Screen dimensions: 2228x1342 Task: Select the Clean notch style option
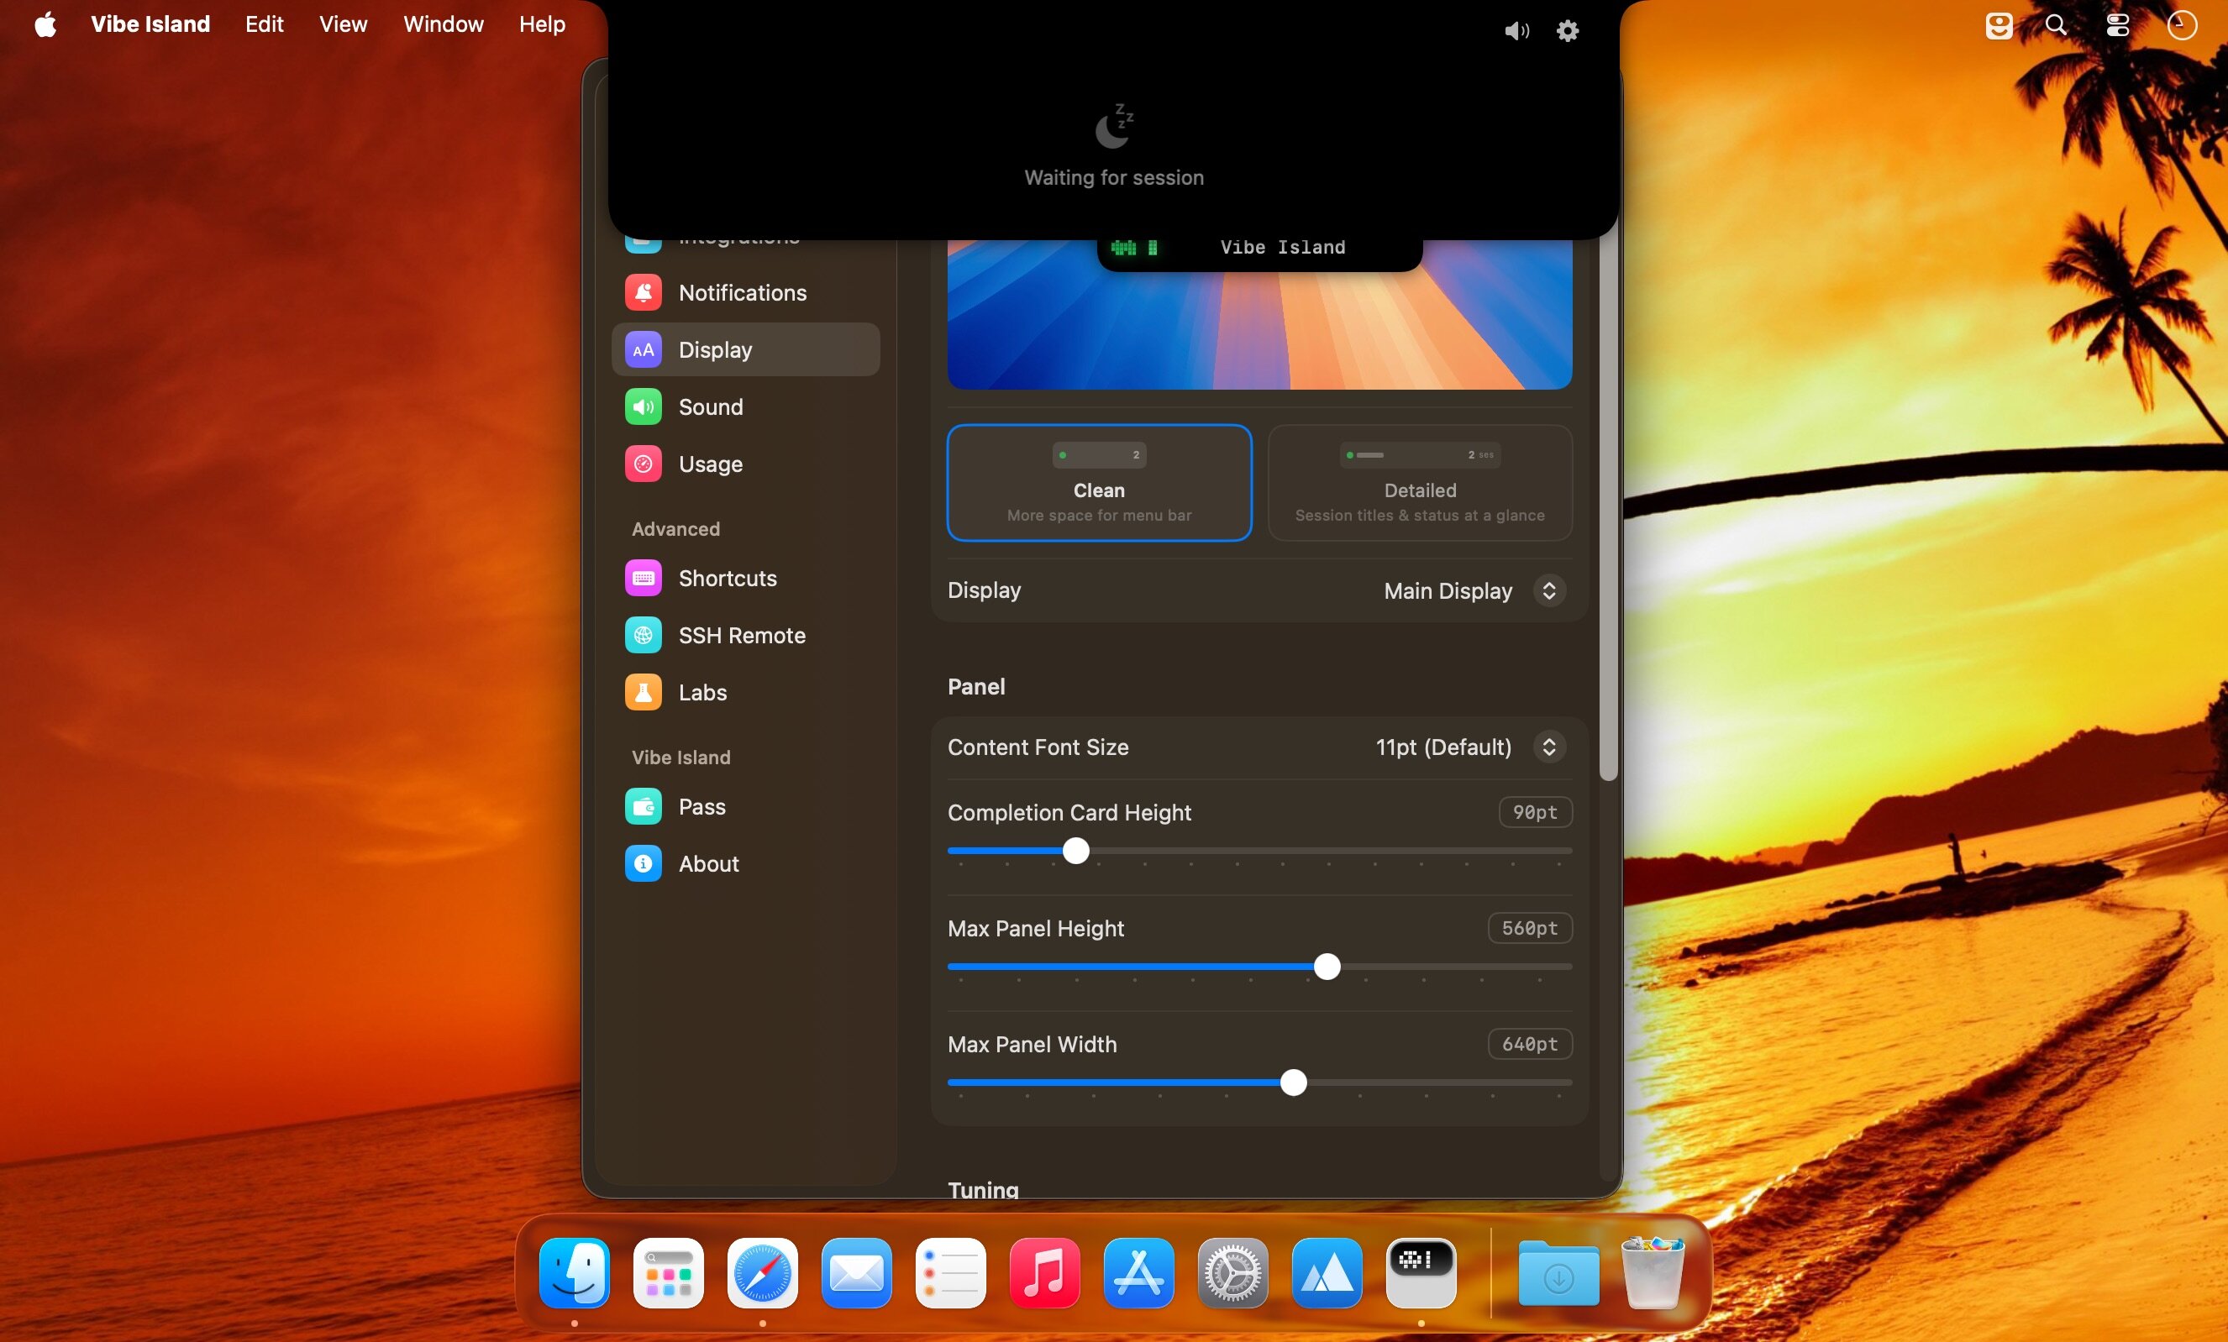click(1099, 483)
